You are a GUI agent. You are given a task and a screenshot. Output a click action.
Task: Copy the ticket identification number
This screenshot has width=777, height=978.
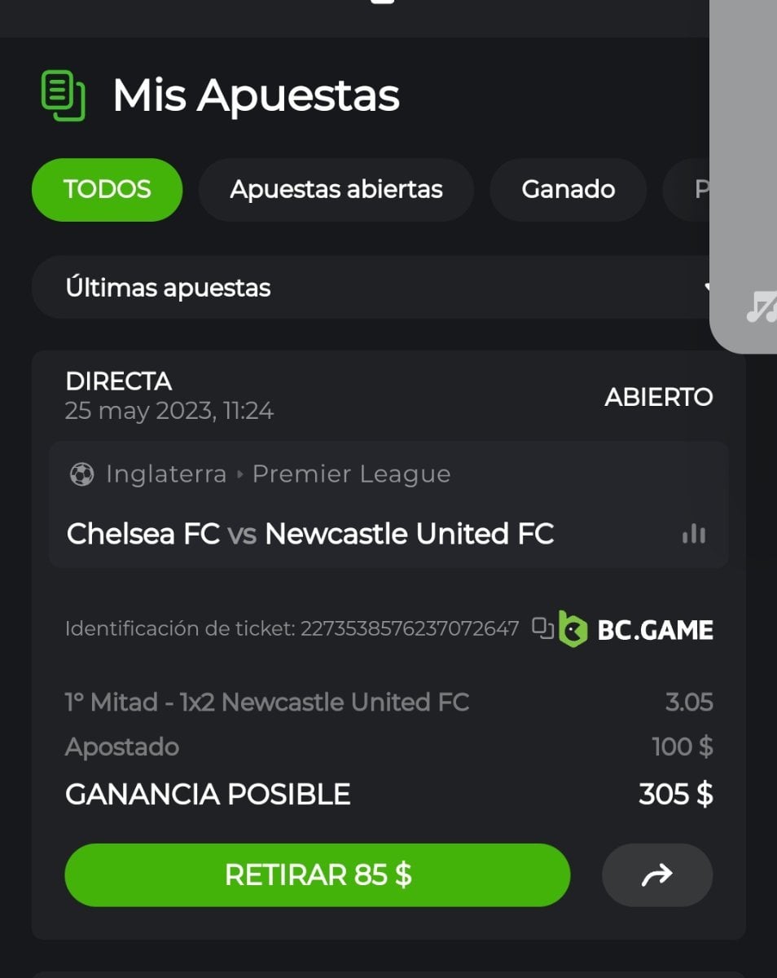(542, 628)
